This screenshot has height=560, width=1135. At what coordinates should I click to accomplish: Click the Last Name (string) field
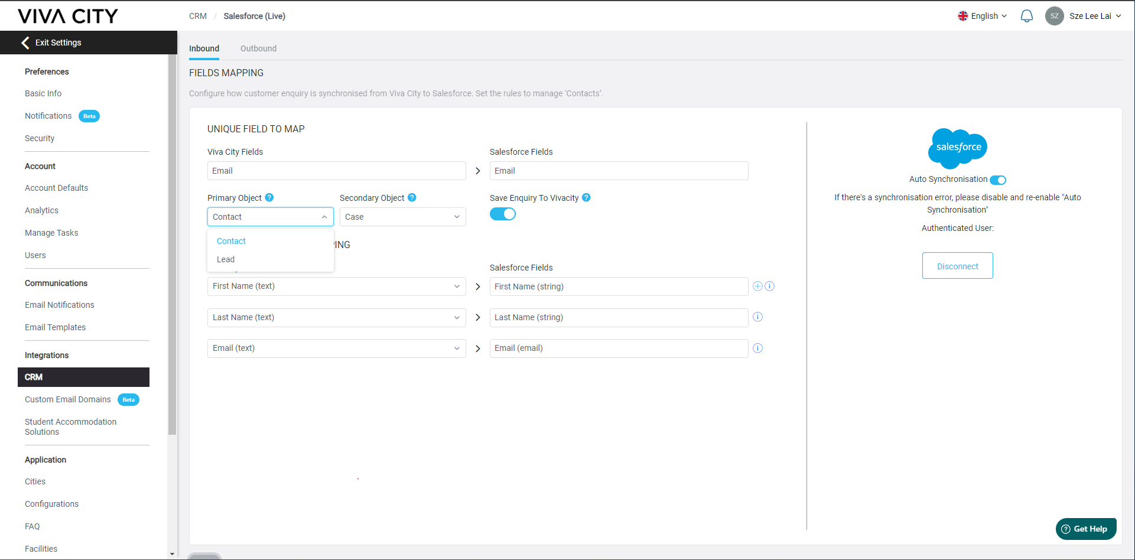pos(619,318)
